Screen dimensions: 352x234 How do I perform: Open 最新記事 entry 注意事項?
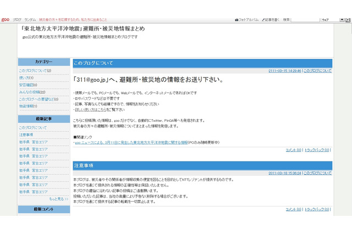[x=26, y=135]
